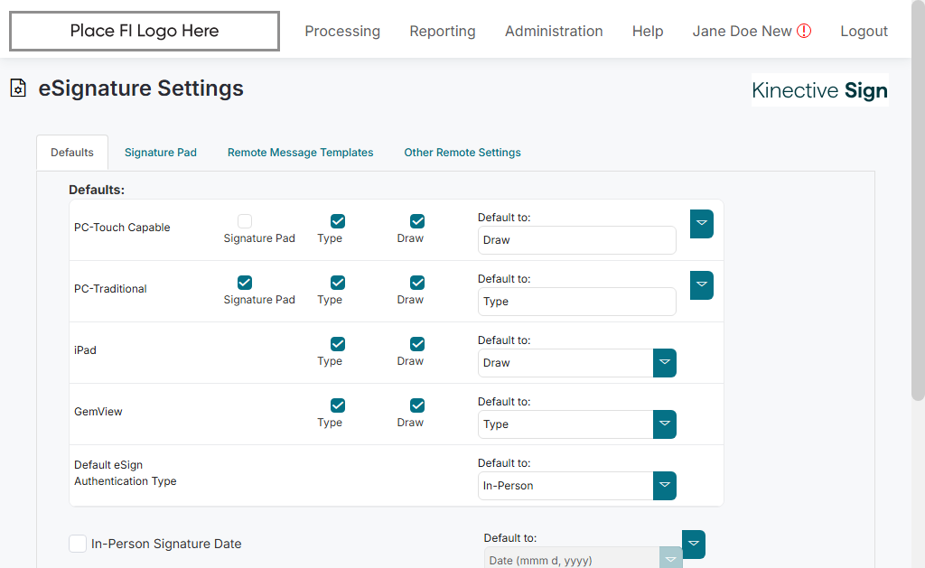925x568 pixels.
Task: Open the Remote Message Templates tab
Action: pyautogui.click(x=300, y=153)
